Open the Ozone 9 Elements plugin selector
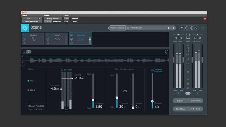The image size is (226, 127). click(x=32, y=22)
